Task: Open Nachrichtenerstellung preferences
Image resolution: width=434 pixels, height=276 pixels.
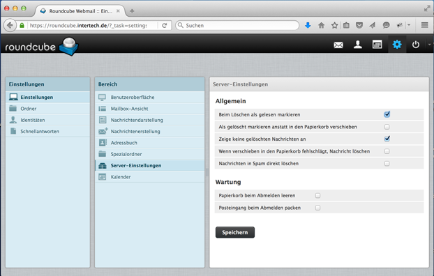Action: point(150,131)
